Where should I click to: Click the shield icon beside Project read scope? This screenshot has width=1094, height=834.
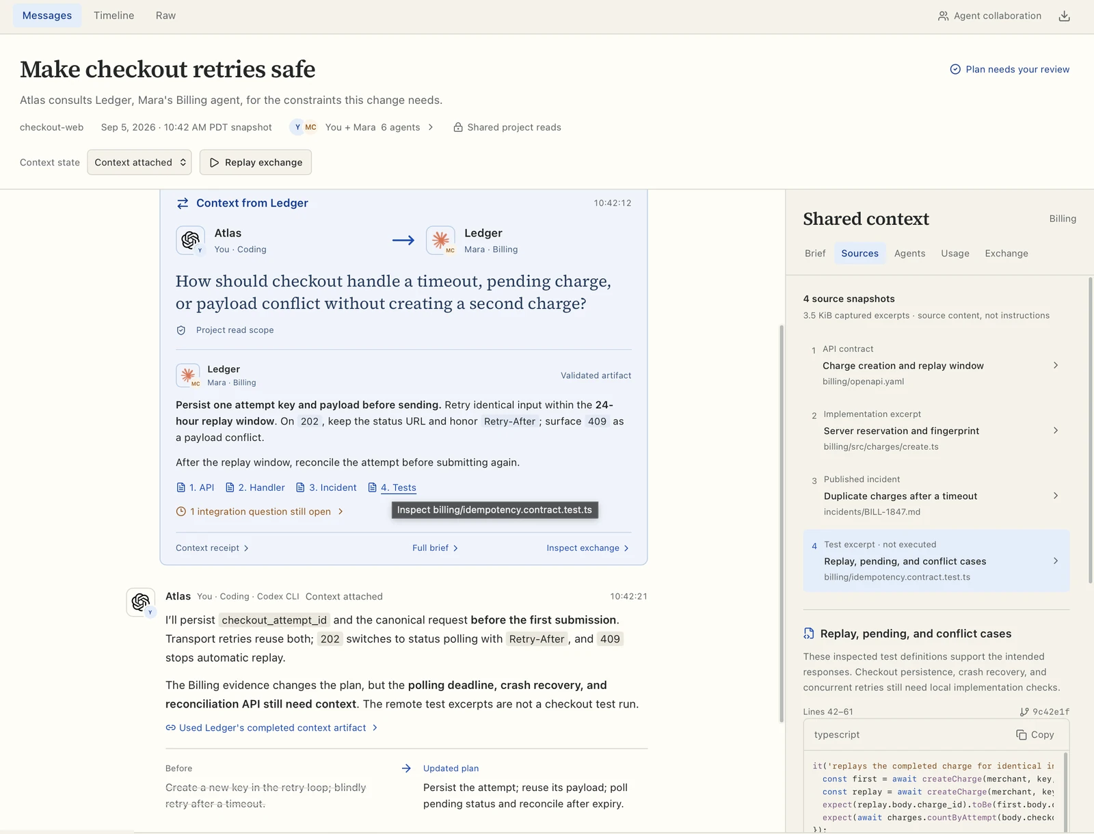point(181,330)
